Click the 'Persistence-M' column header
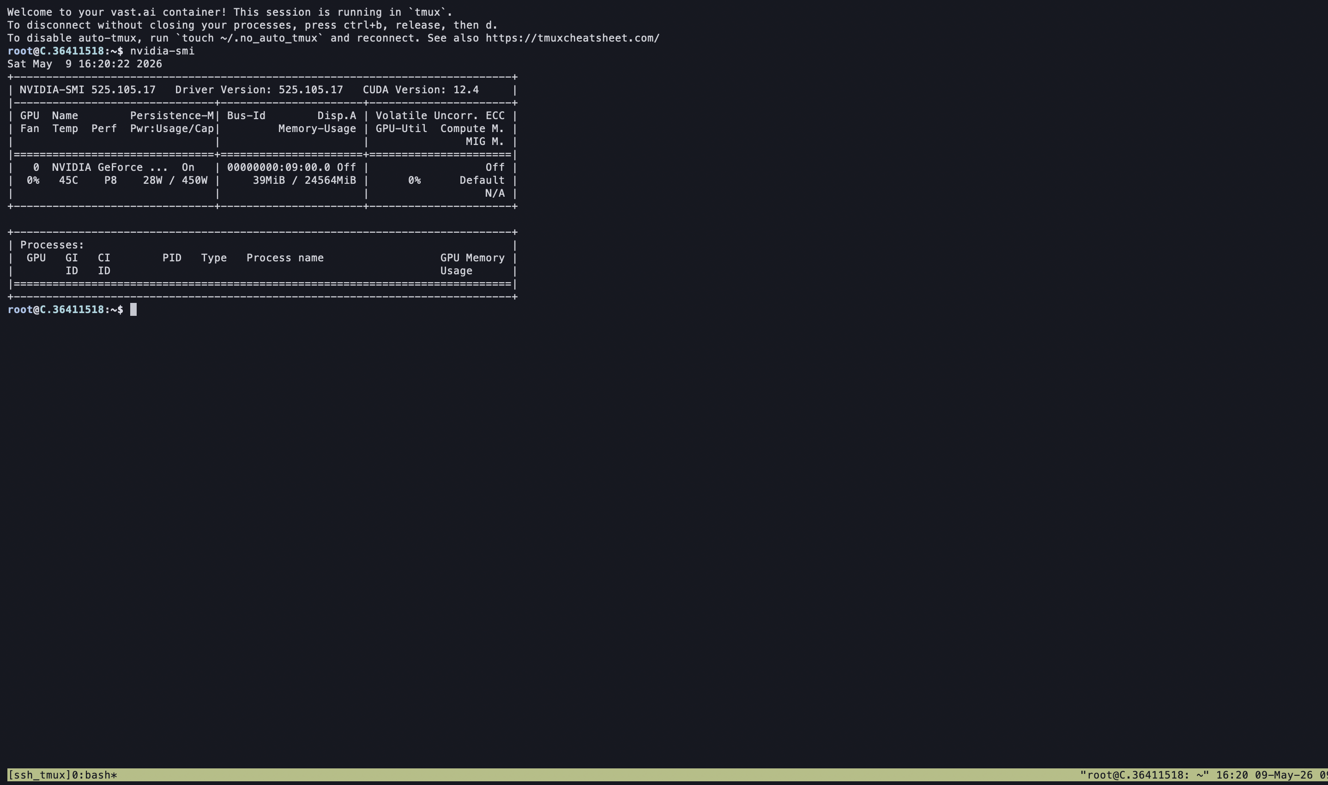This screenshot has height=785, width=1328. pos(172,116)
